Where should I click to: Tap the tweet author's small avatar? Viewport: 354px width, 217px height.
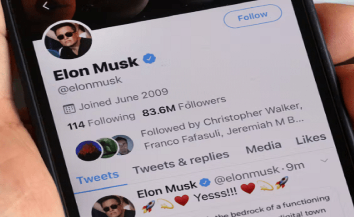point(114,207)
